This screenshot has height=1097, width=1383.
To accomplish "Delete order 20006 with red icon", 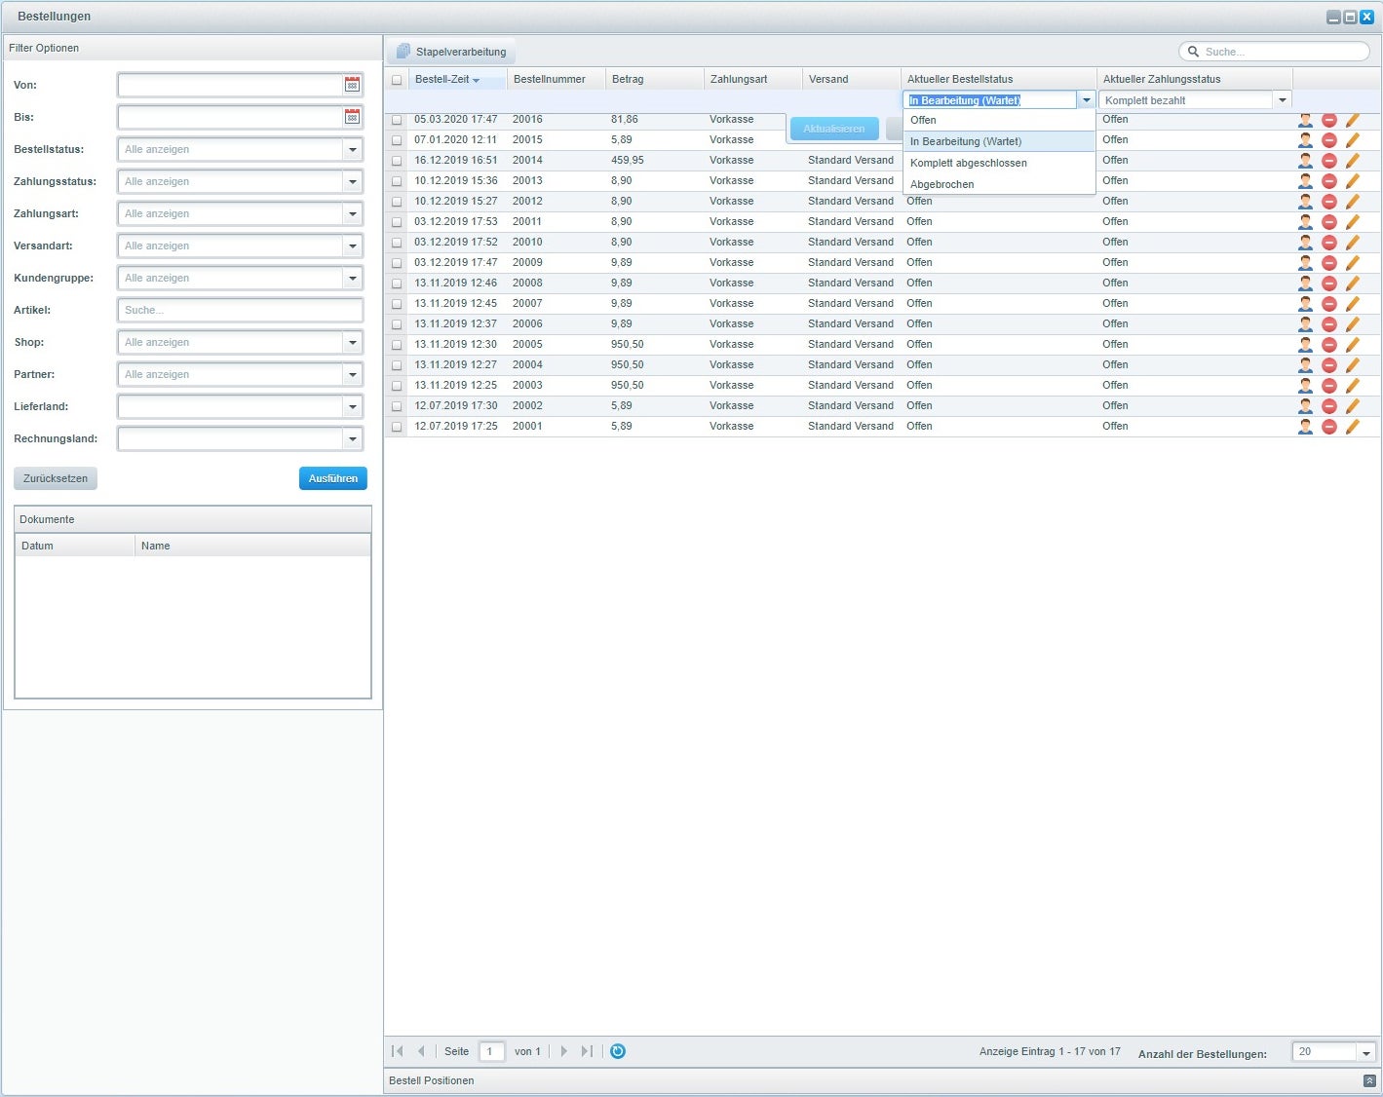I will 1328,324.
